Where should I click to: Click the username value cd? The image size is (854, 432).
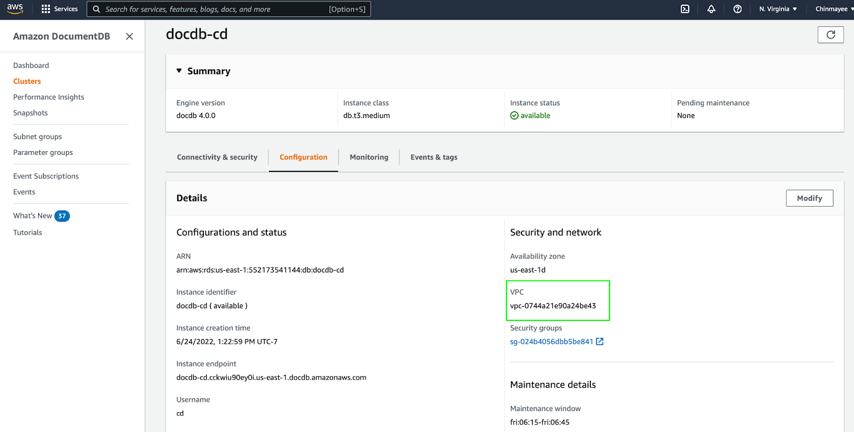coord(180,413)
